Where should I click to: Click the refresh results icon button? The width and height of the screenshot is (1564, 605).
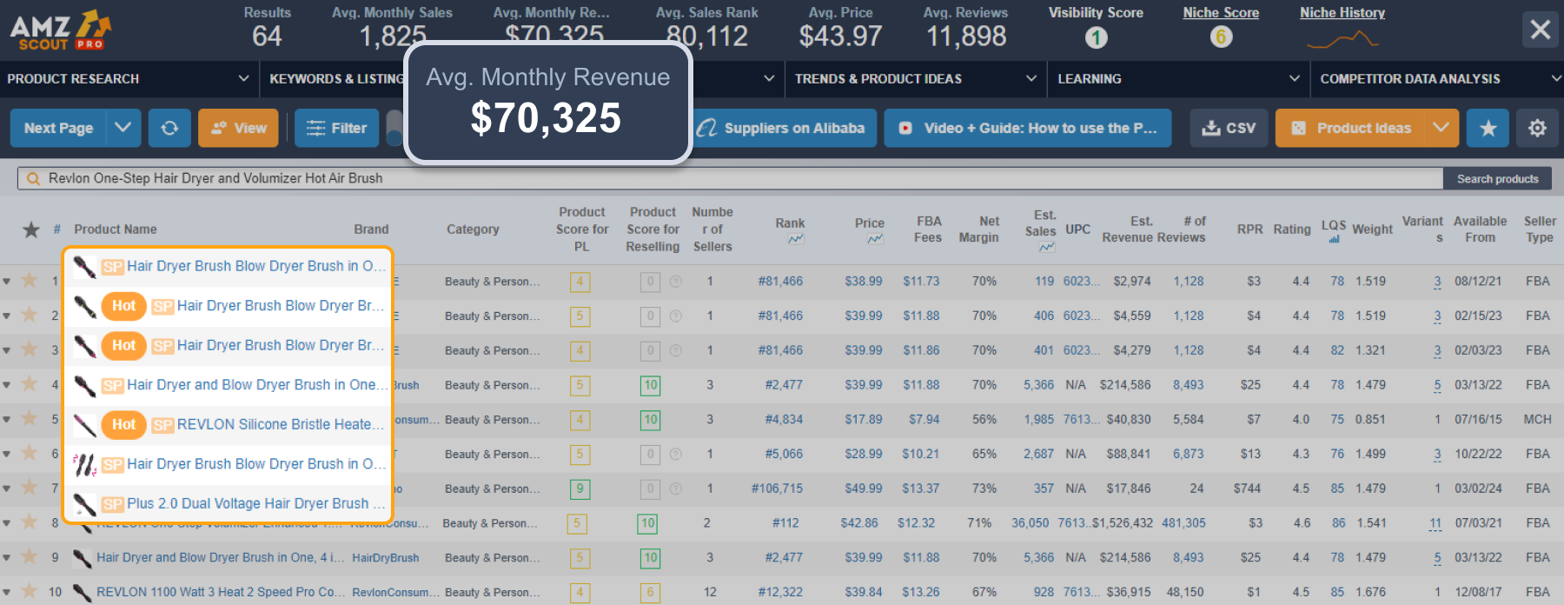[169, 128]
